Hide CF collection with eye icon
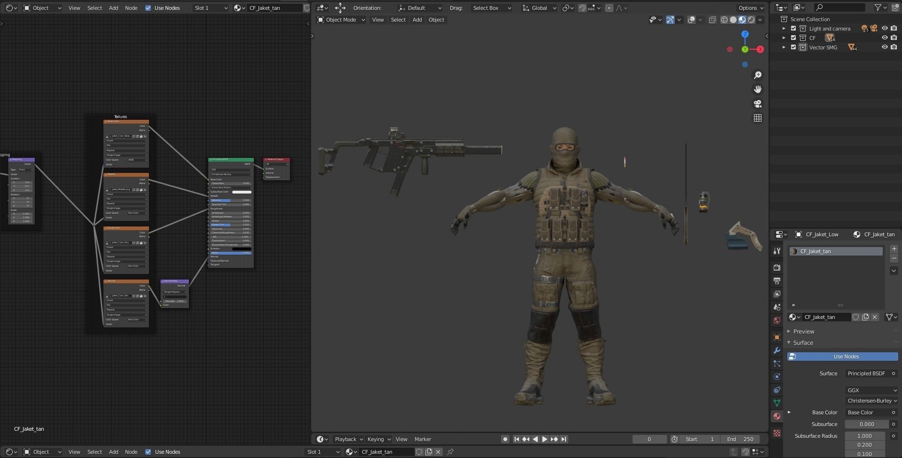 (x=885, y=38)
